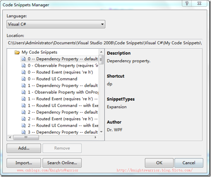Click the snippet list scroll down arrow
This screenshot has width=211, height=177.
point(101,132)
